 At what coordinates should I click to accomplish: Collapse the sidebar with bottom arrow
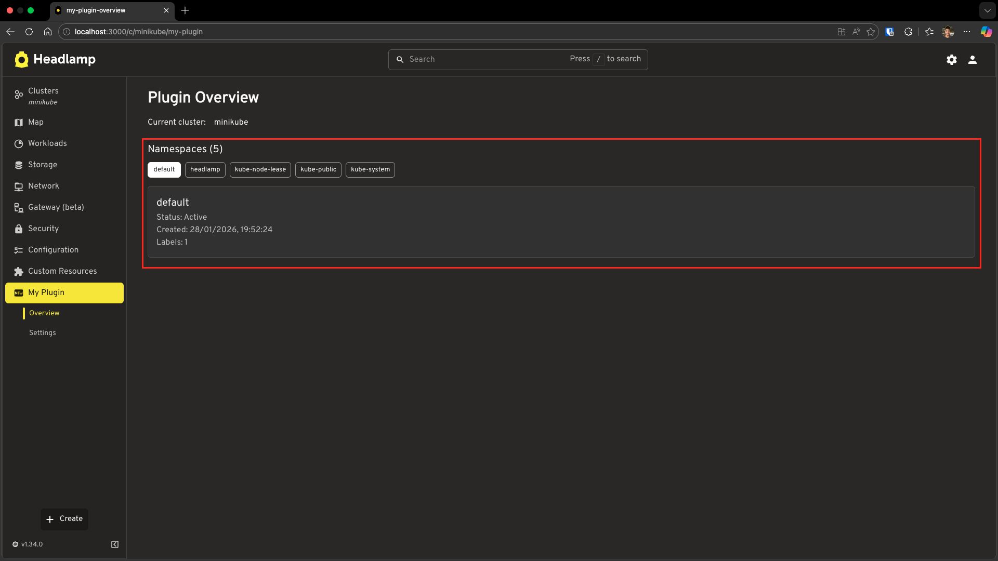click(114, 544)
